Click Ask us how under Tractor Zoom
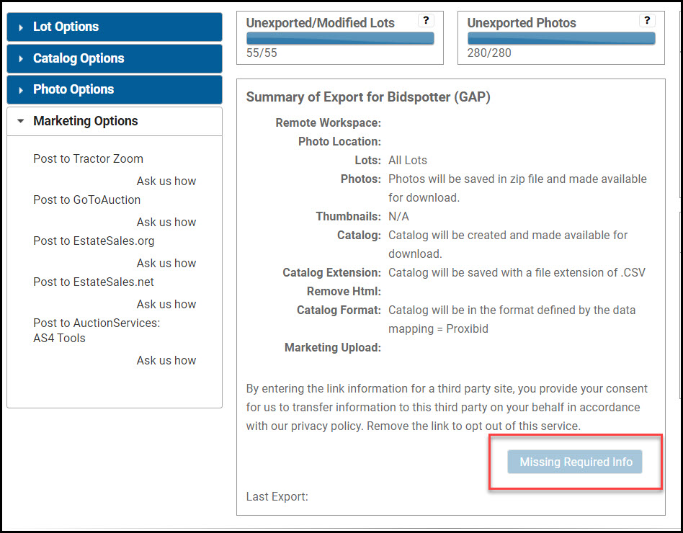This screenshot has height=533, width=683. 166,181
